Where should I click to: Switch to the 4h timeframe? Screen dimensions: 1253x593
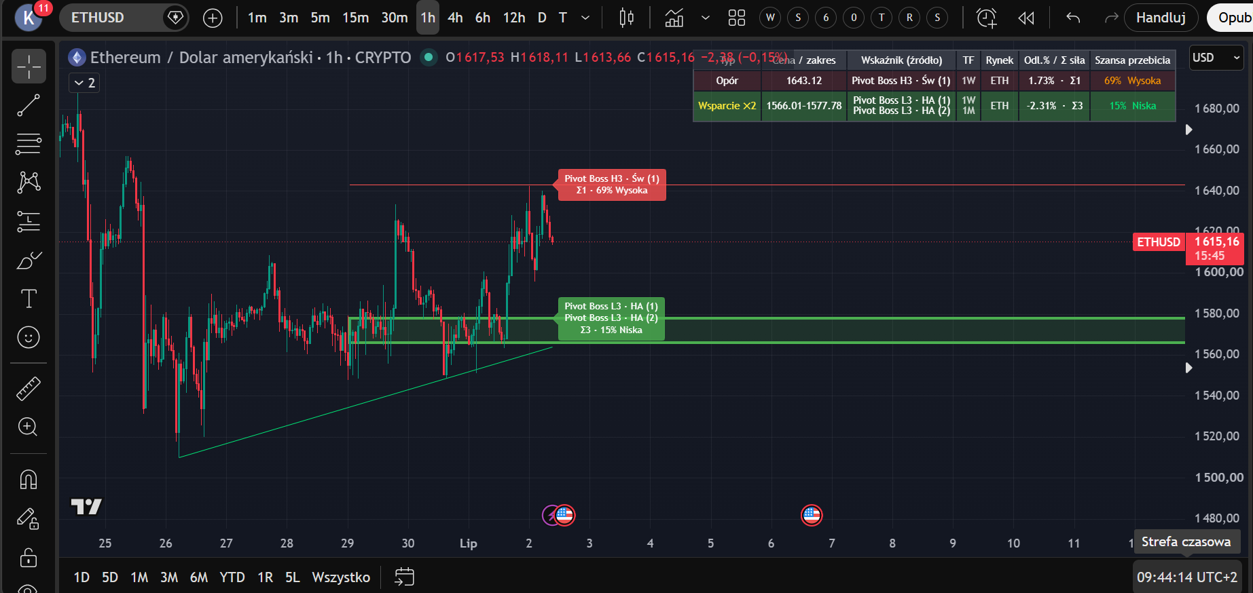click(455, 18)
